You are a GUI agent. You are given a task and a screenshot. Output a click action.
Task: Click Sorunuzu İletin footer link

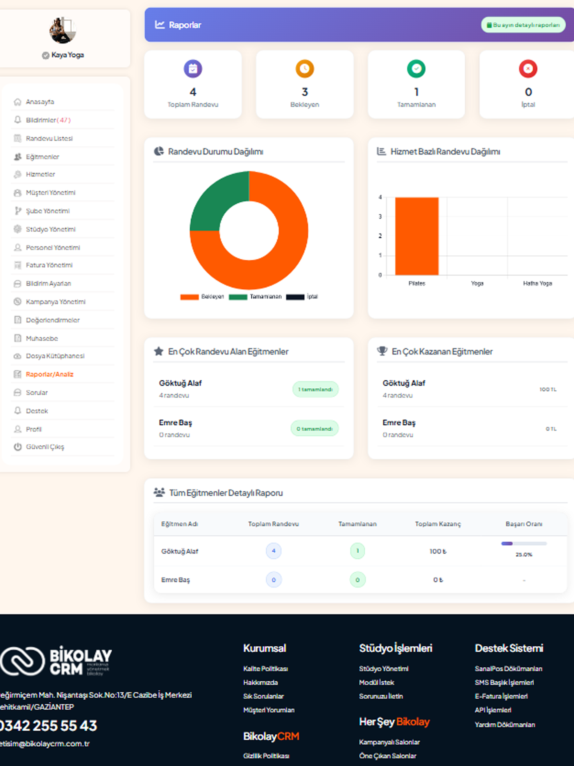(381, 696)
